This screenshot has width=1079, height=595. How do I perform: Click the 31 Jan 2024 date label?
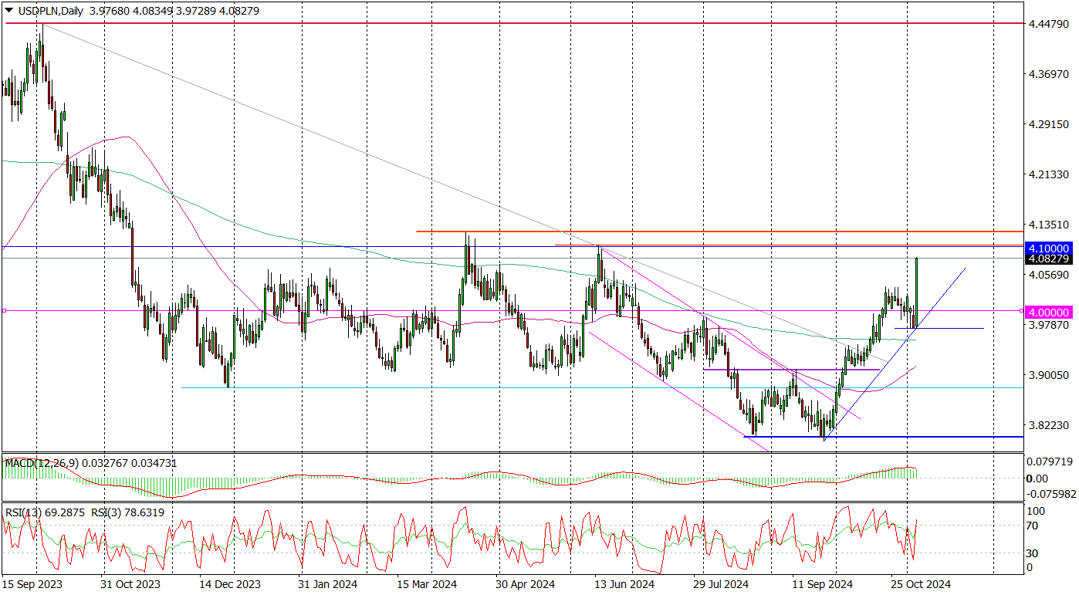click(x=328, y=584)
